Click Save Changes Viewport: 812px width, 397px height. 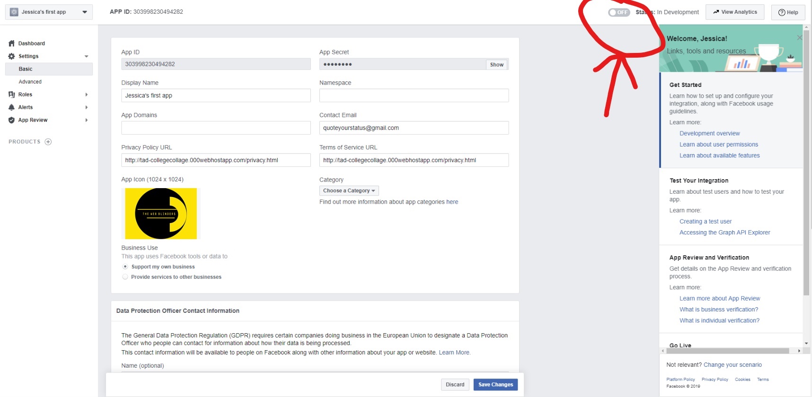(495, 385)
